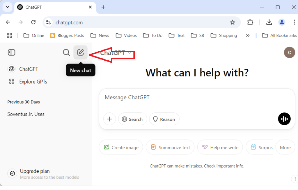Maximize the Chrome window
298x190 pixels.
point(278,7)
